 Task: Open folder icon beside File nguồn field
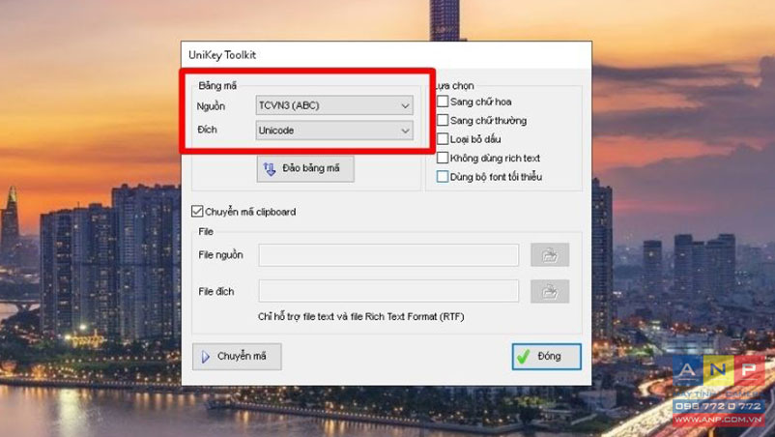point(550,255)
